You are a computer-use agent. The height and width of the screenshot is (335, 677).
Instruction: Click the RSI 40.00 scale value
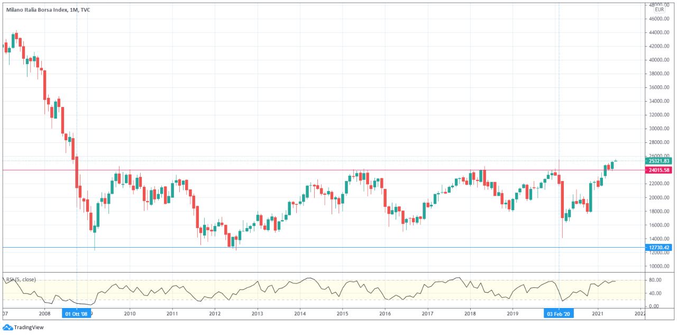point(656,293)
